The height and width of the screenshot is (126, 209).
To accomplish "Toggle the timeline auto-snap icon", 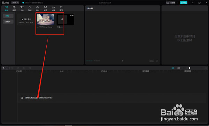I will click(173, 68).
